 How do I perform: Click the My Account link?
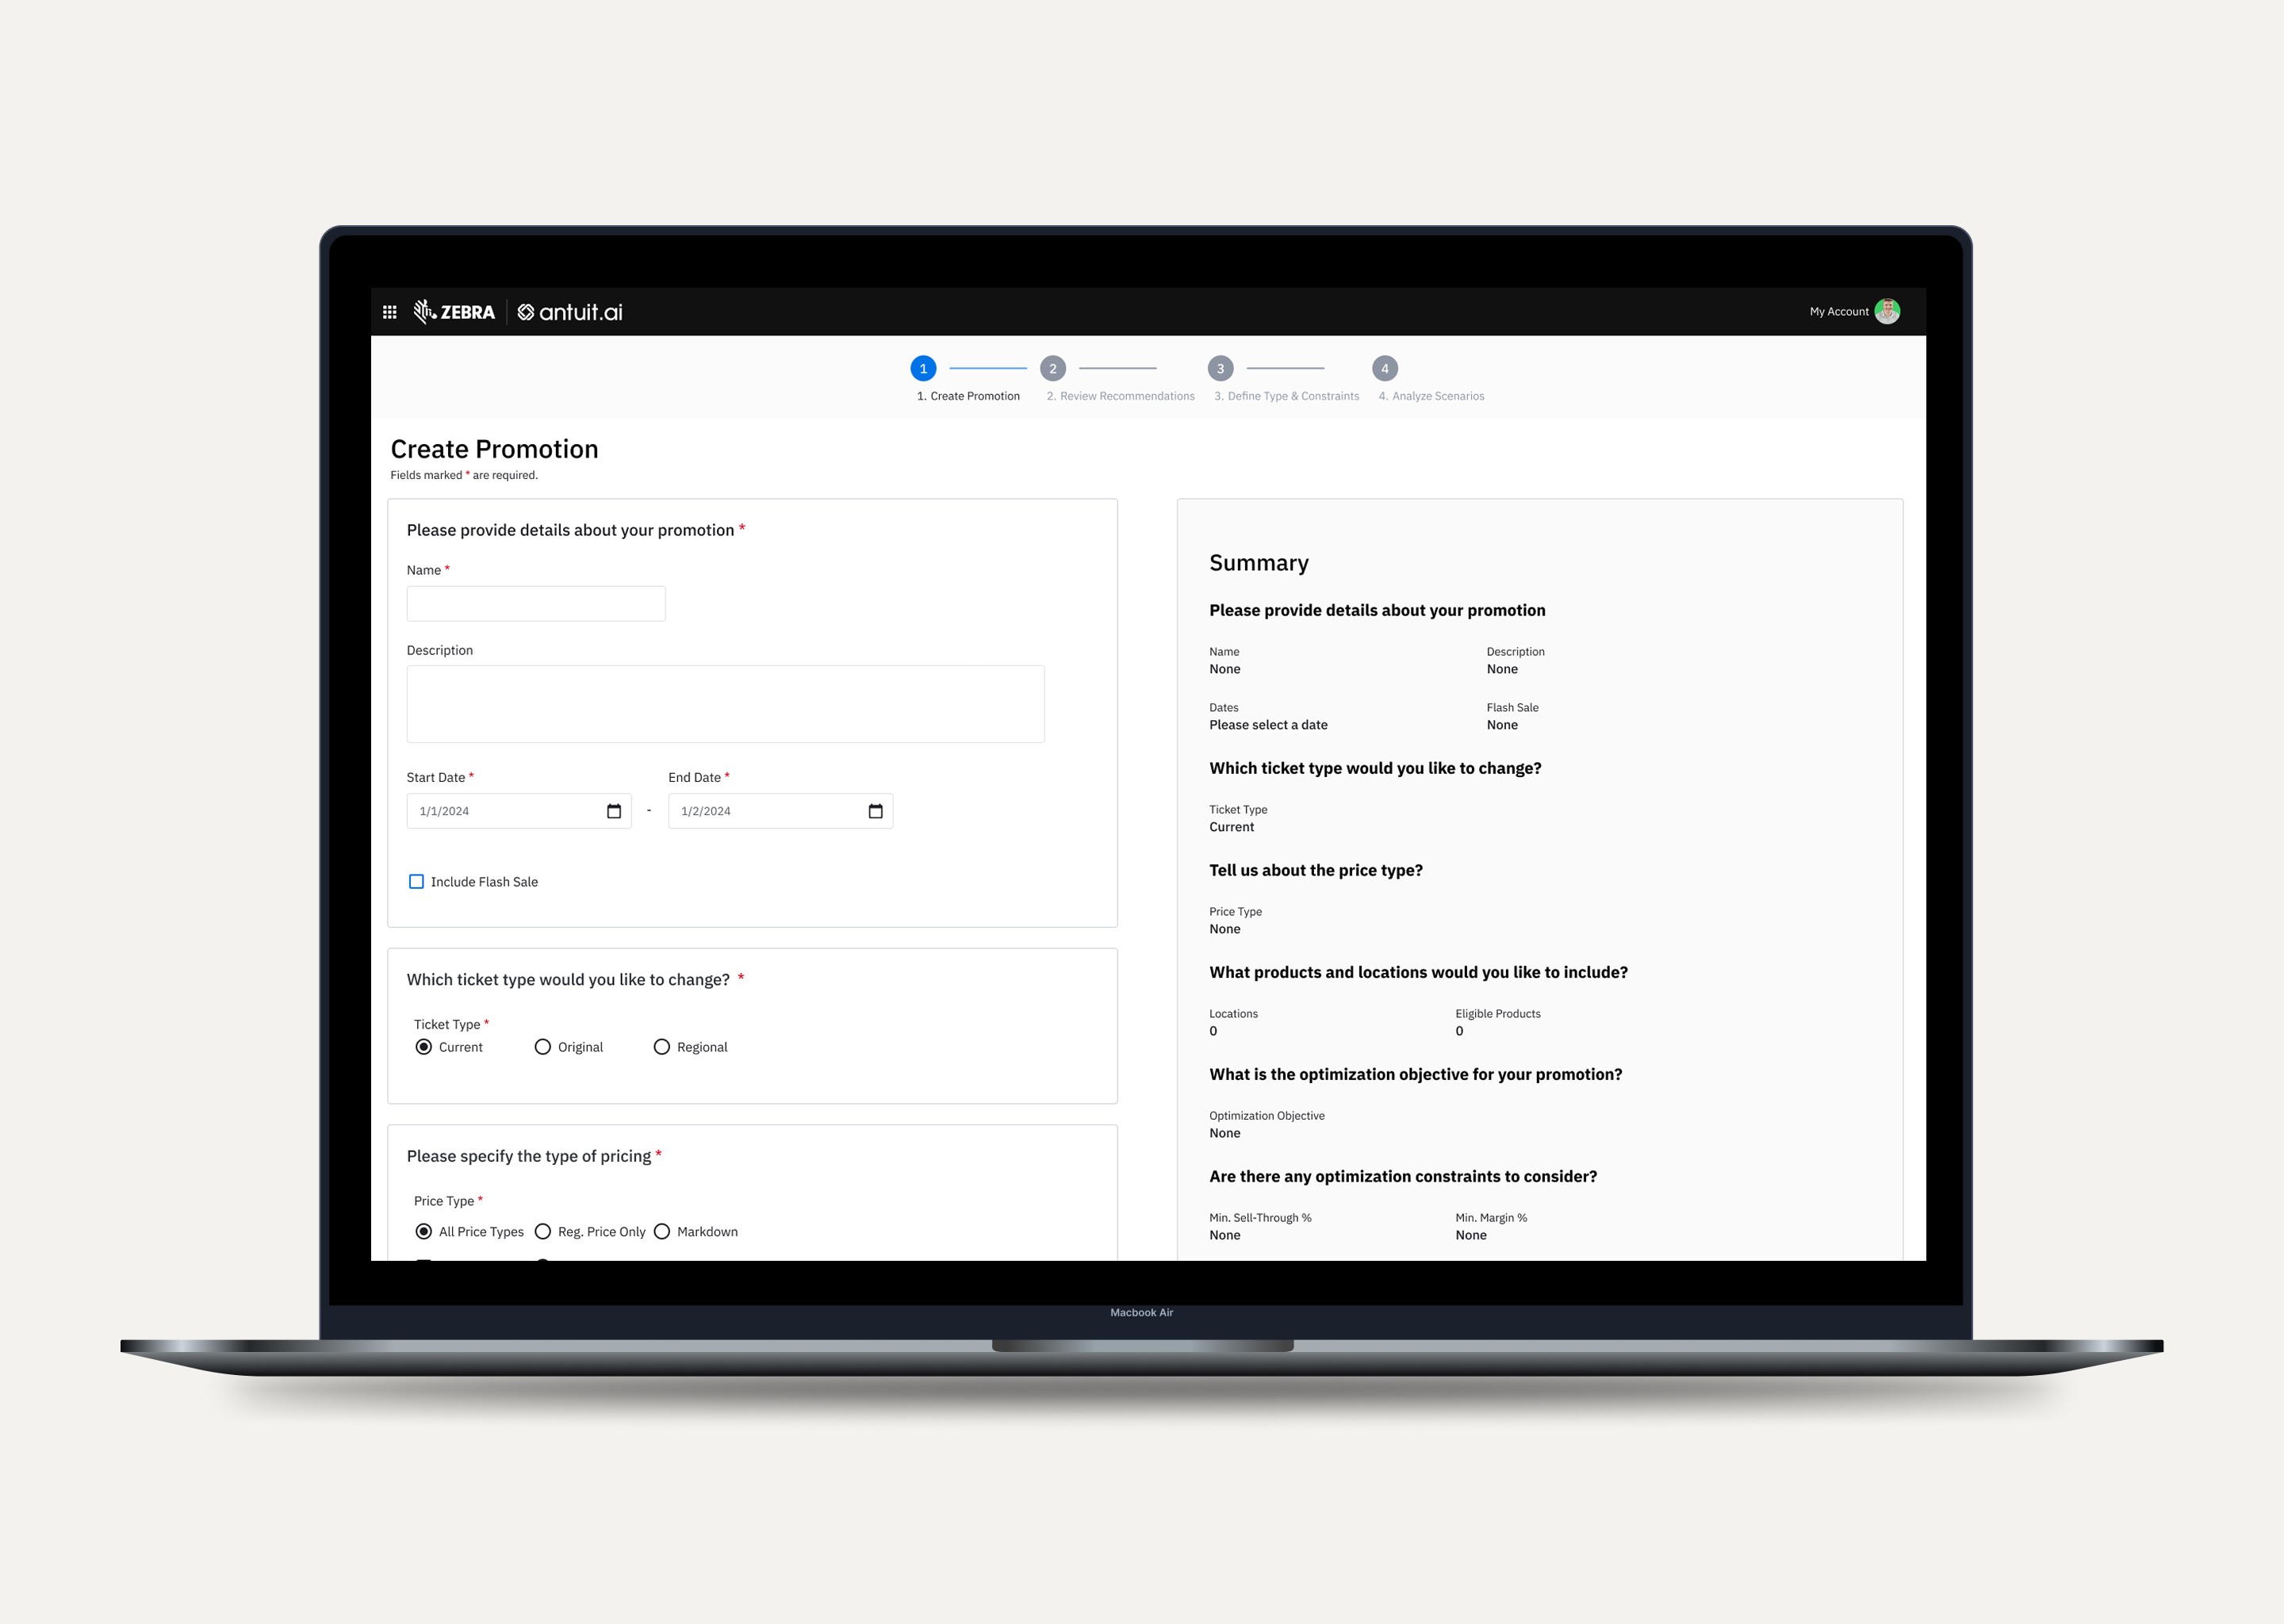[x=1838, y=311]
